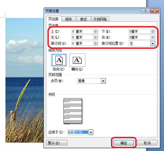Increase the 下 margin with spinner up arrow

[x=153, y=30]
